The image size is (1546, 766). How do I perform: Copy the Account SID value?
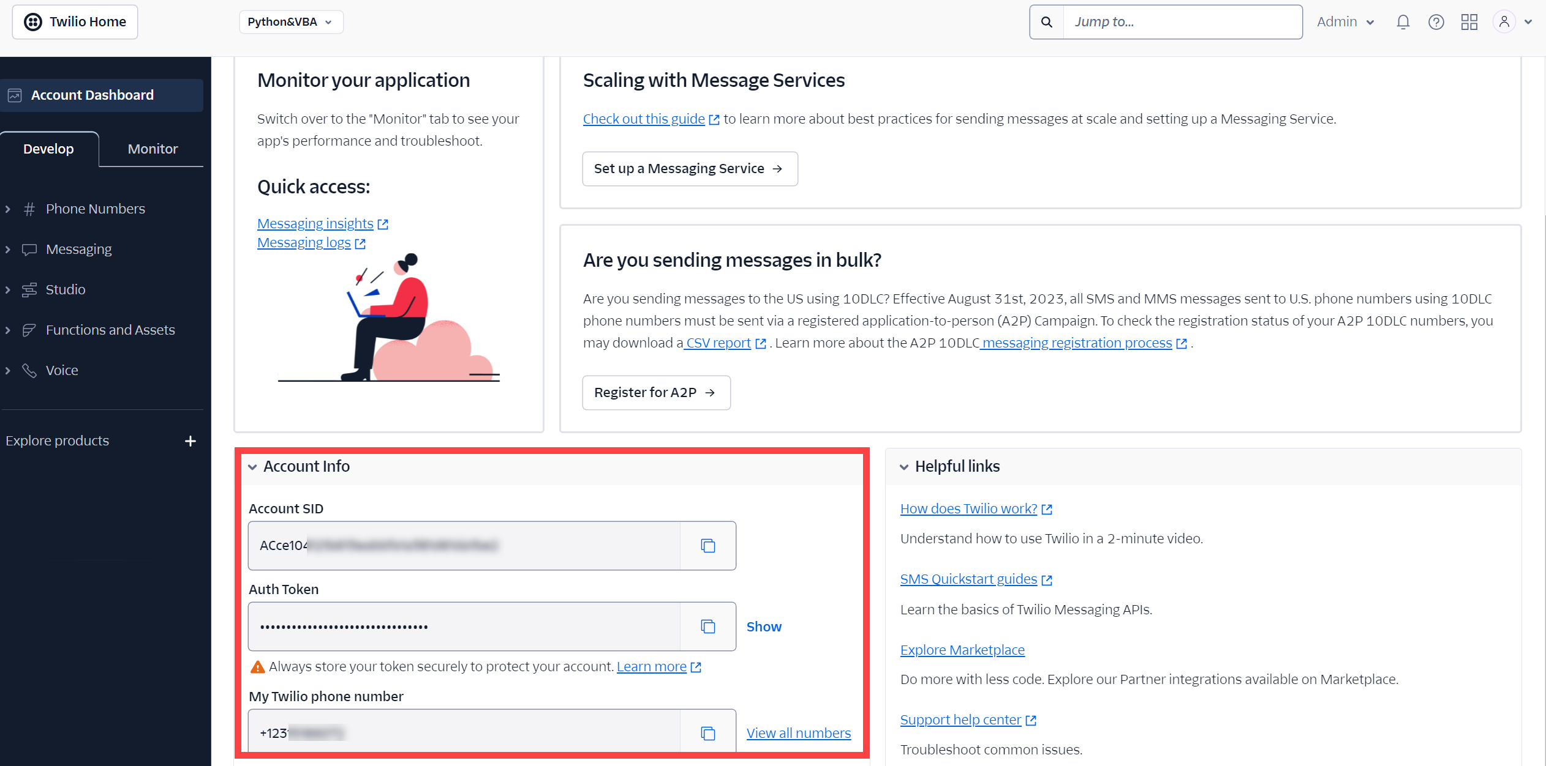708,546
